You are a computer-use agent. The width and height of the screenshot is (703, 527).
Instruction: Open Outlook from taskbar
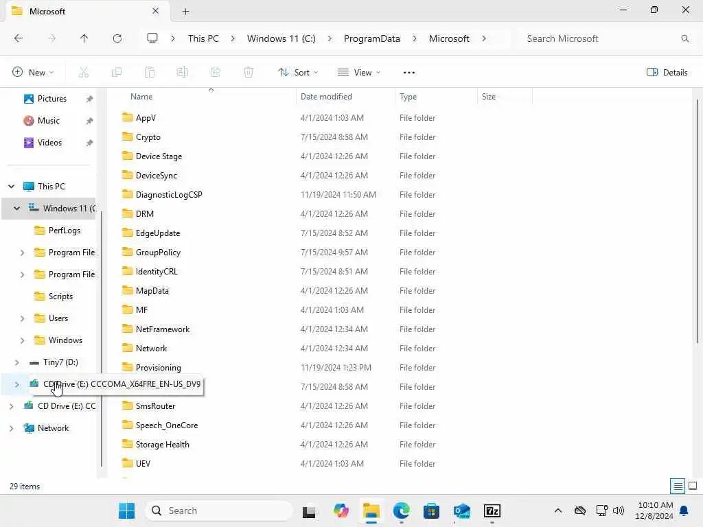coord(462,511)
